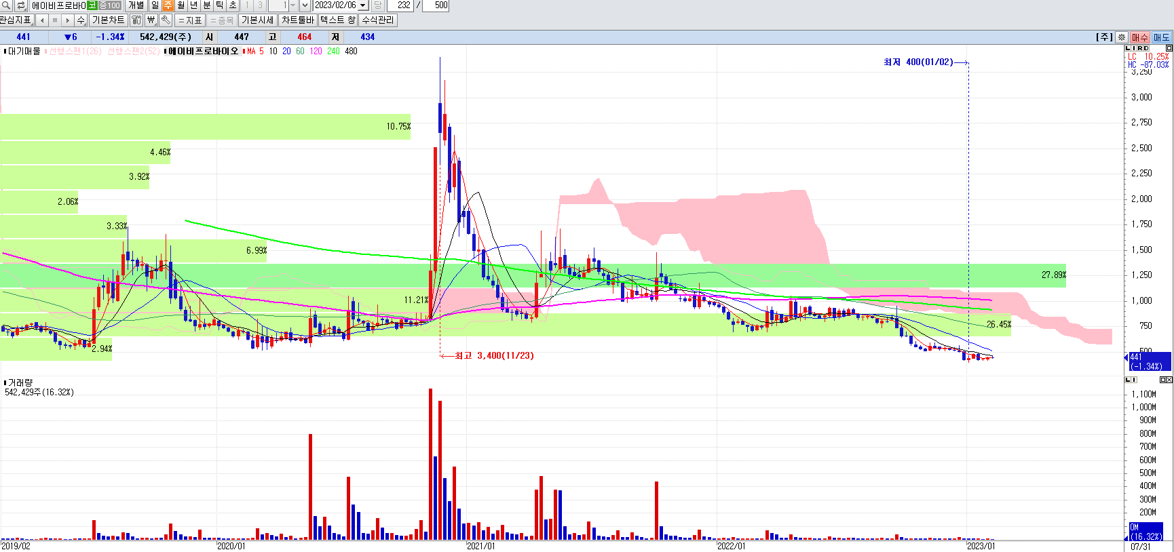
Task: Click the L button on volume pane axis
Action: 1128,380
